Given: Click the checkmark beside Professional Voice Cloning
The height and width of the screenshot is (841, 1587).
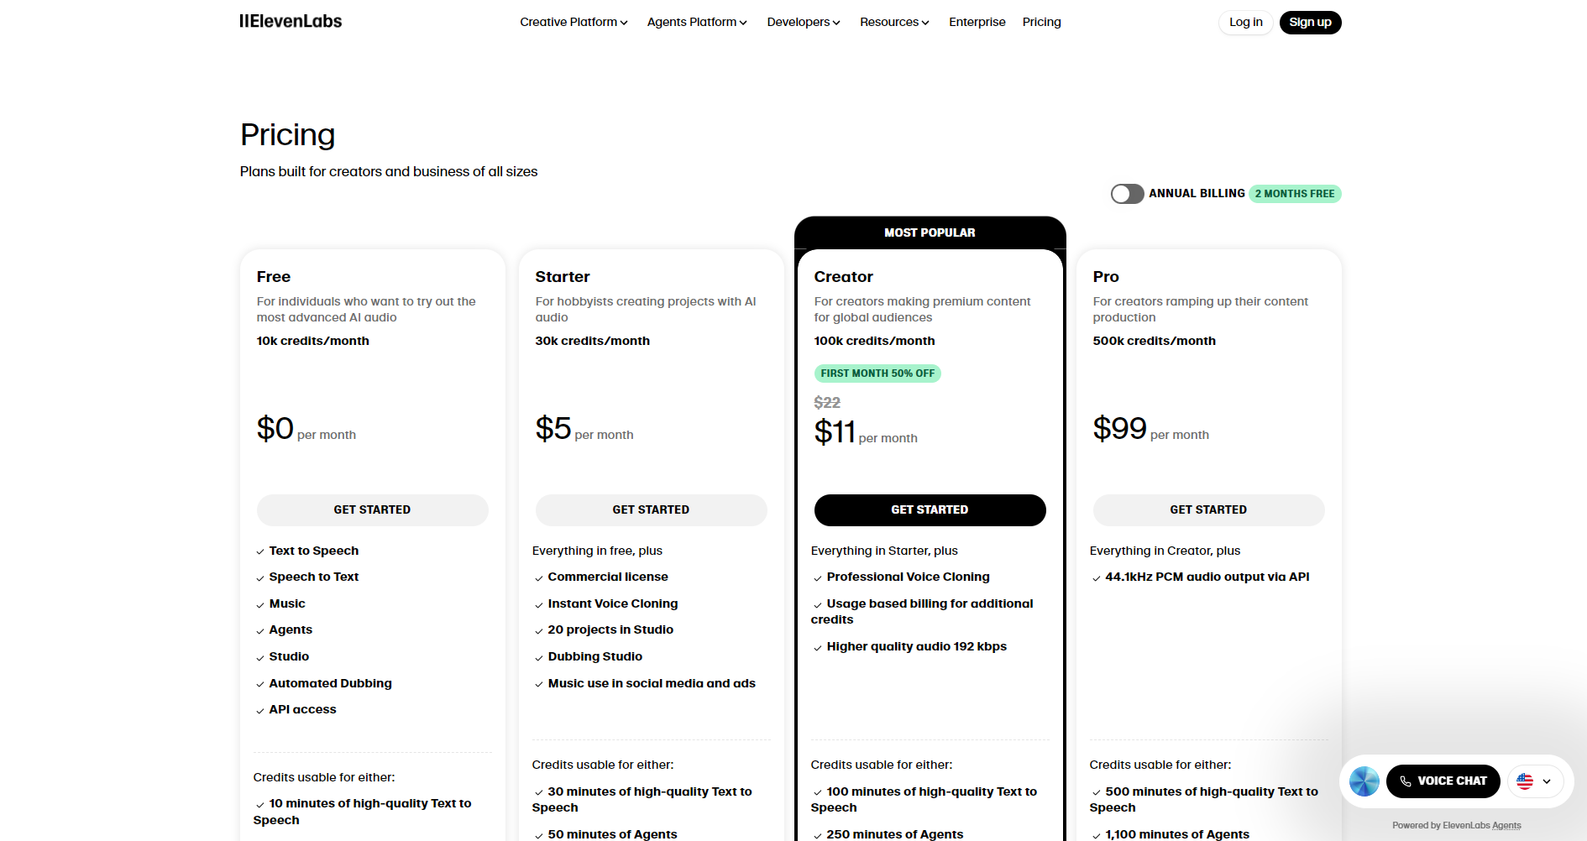Looking at the screenshot, I should click(818, 578).
